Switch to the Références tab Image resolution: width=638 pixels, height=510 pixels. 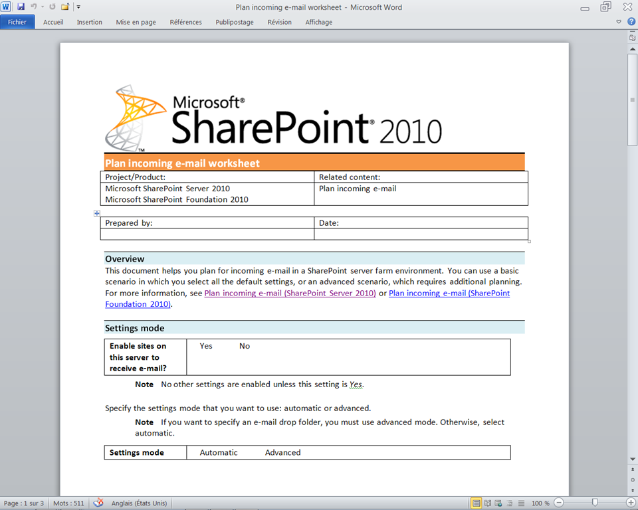click(185, 22)
